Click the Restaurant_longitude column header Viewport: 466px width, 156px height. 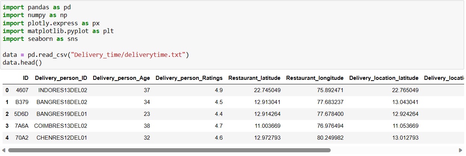(x=315, y=78)
